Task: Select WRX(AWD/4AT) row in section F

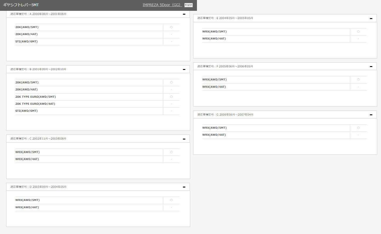Action: pos(214,87)
